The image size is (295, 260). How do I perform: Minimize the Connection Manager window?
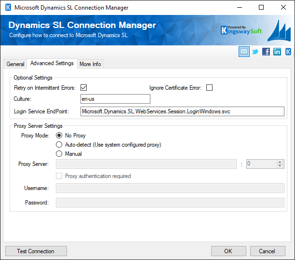tap(240, 8)
